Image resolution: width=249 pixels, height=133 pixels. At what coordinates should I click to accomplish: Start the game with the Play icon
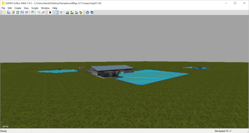tap(50, 12)
